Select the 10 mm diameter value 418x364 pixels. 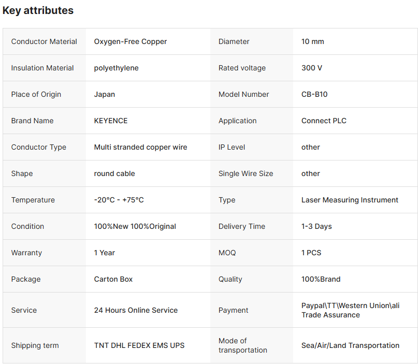313,41
